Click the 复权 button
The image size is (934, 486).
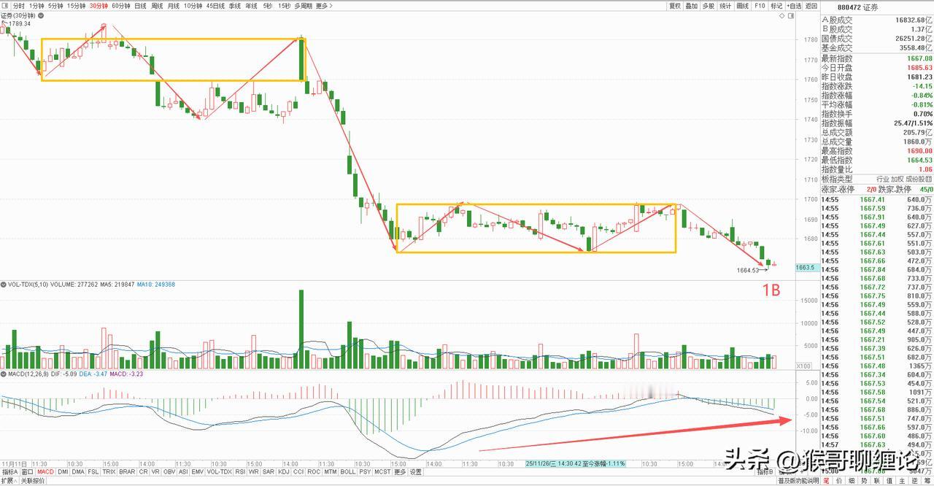pyautogui.click(x=675, y=6)
